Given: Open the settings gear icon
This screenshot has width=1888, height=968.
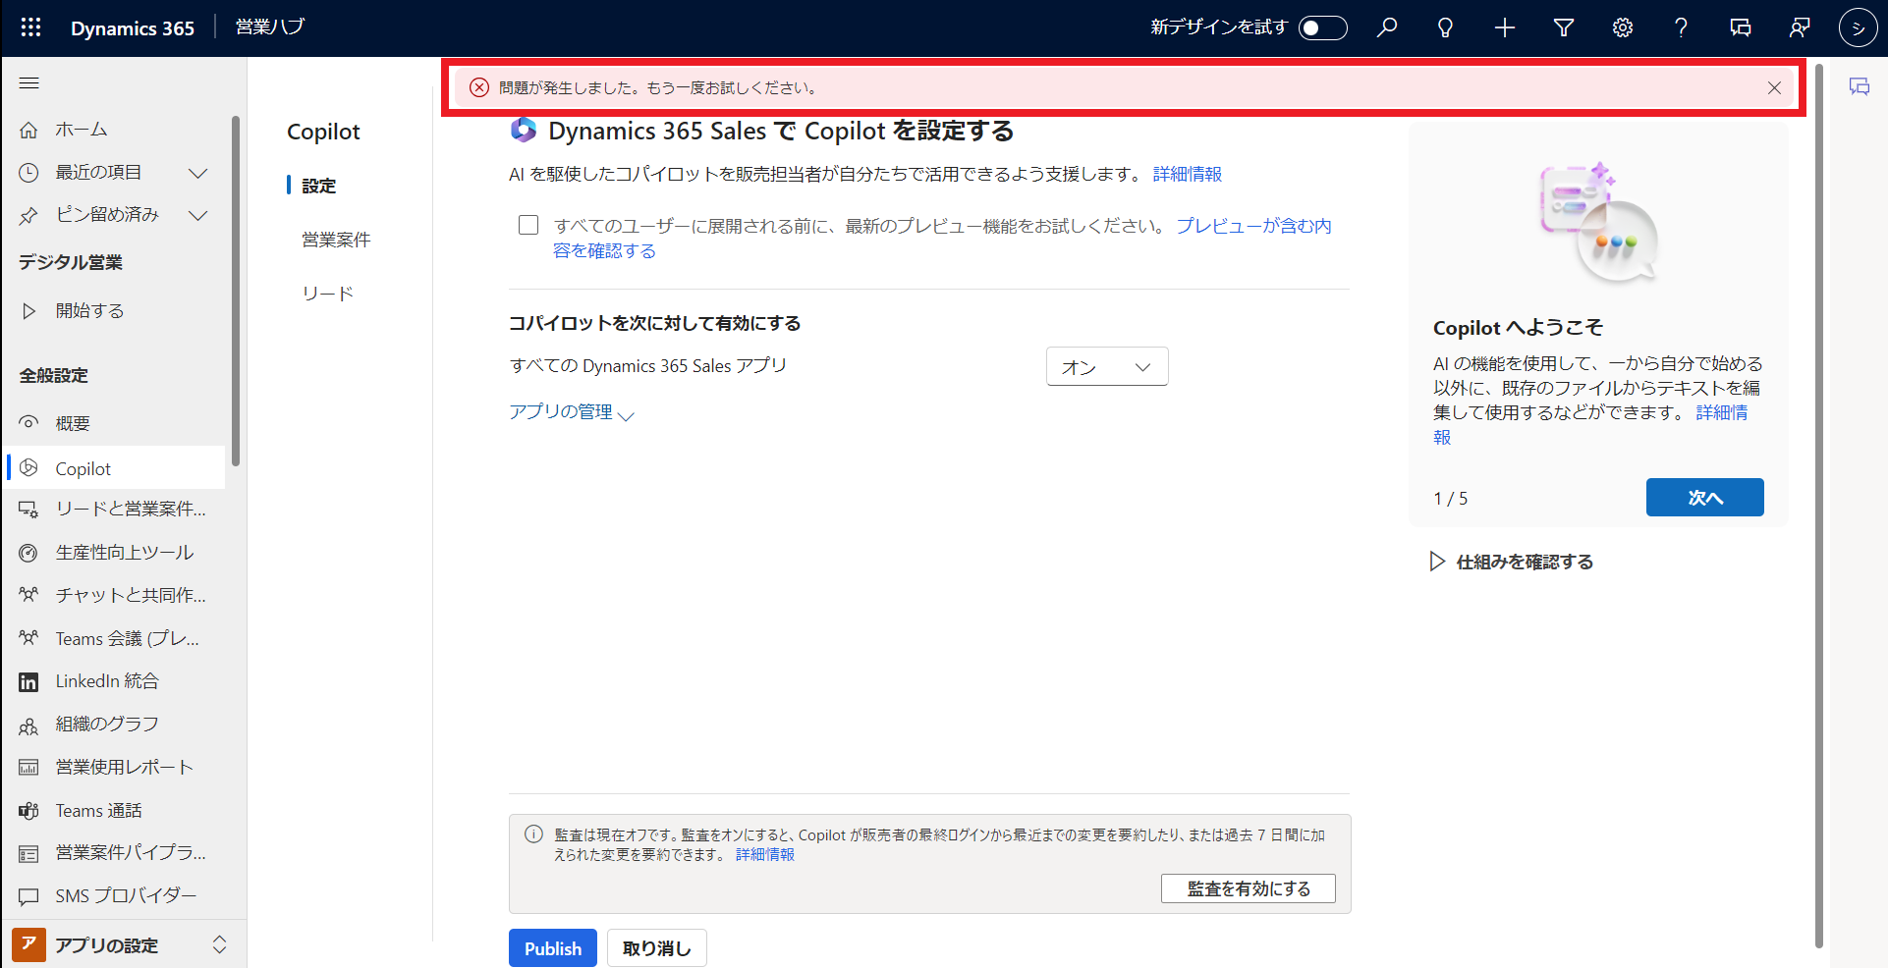Looking at the screenshot, I should coord(1623,27).
